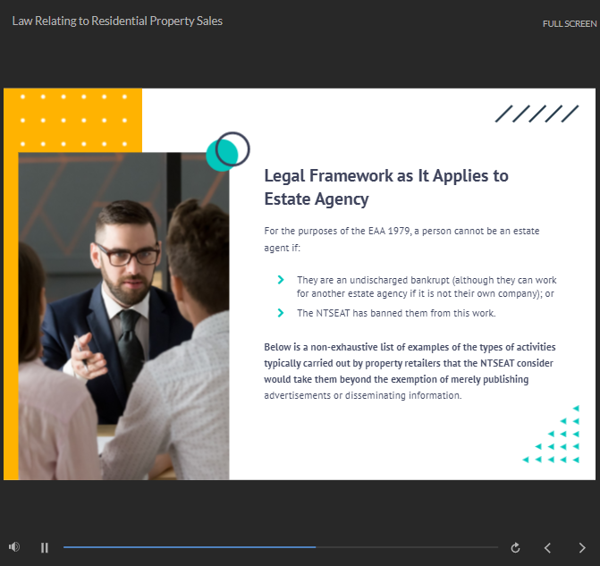The width and height of the screenshot is (600, 566).
Task: Click the replay slide icon
Action: pyautogui.click(x=515, y=547)
